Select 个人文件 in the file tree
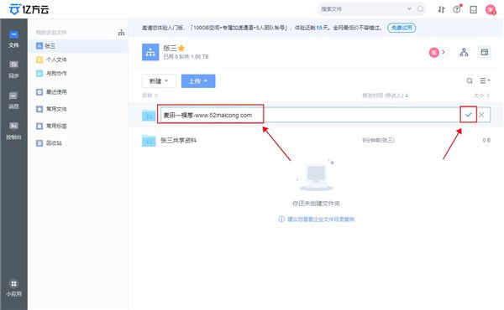This screenshot has height=310, width=504. point(51,59)
